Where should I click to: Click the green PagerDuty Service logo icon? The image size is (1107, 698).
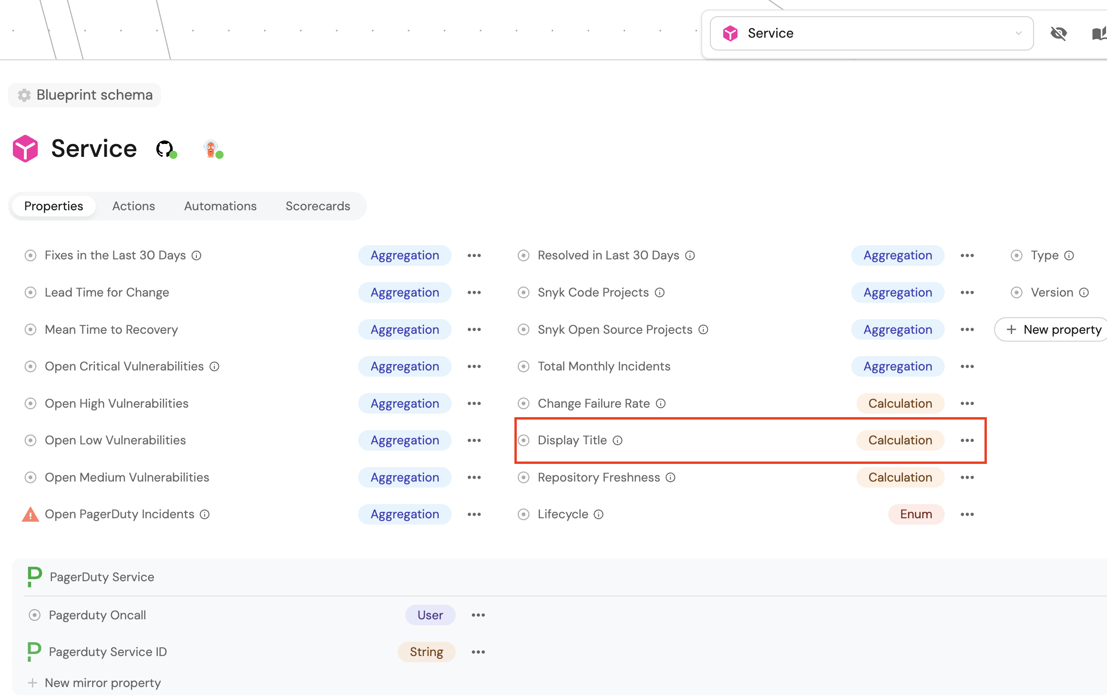click(x=34, y=577)
